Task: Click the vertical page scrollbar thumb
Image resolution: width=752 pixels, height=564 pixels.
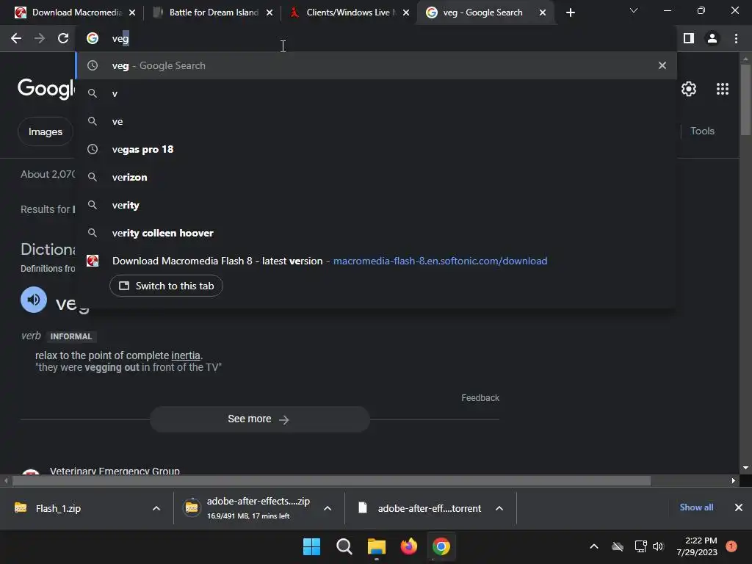Action: (x=745, y=98)
